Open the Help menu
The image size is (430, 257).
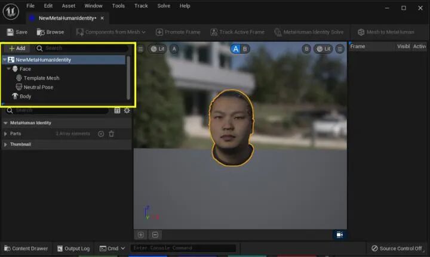(185, 6)
